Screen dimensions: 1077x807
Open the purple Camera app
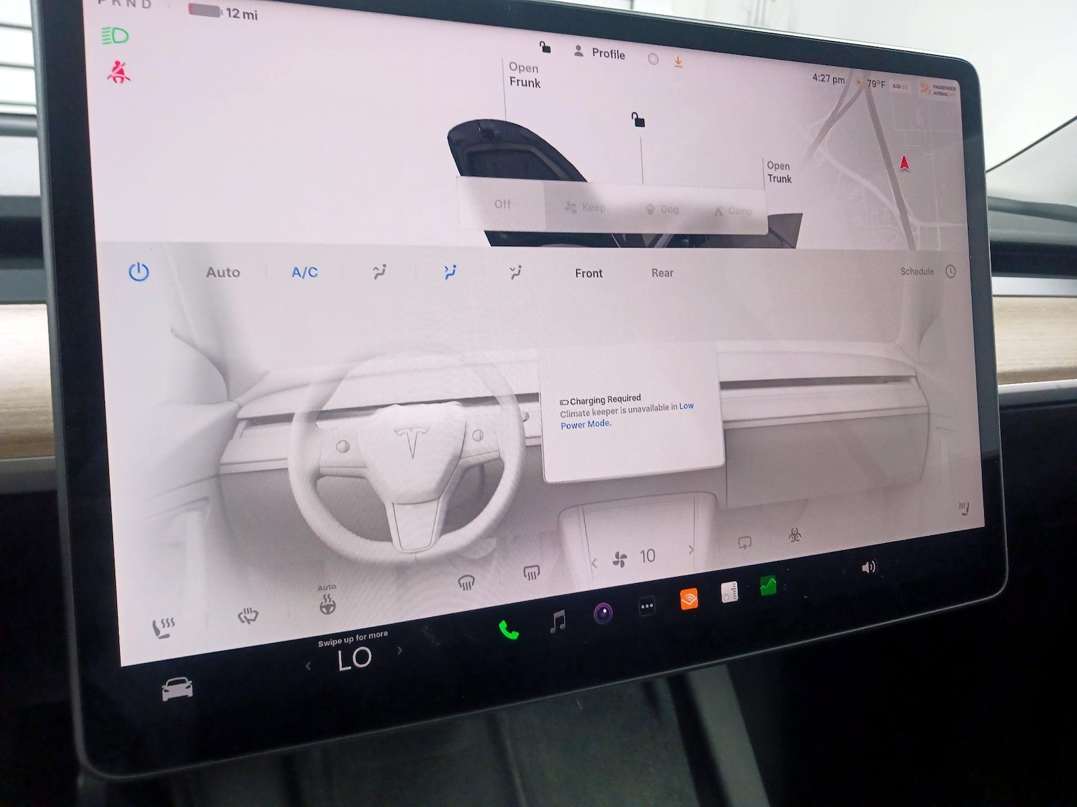tap(603, 613)
